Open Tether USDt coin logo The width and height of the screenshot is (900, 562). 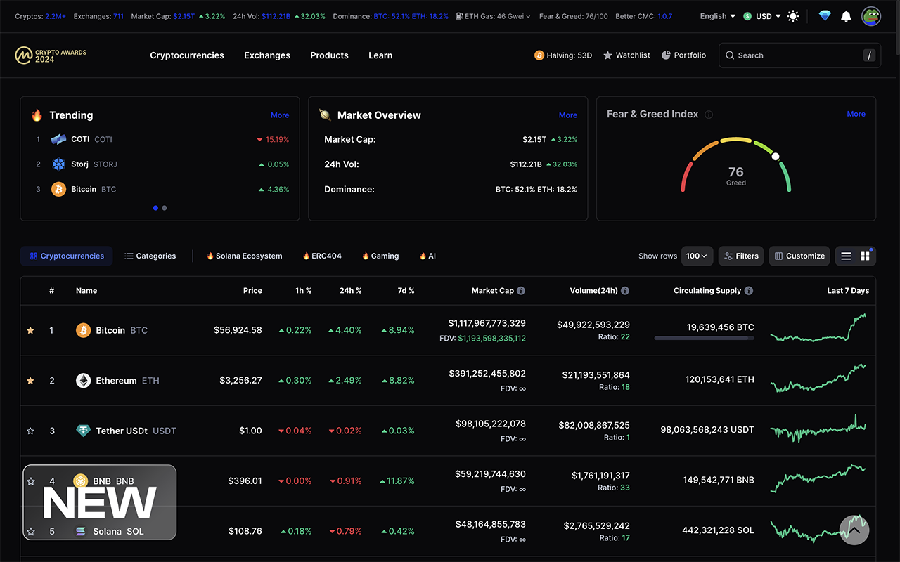point(84,431)
